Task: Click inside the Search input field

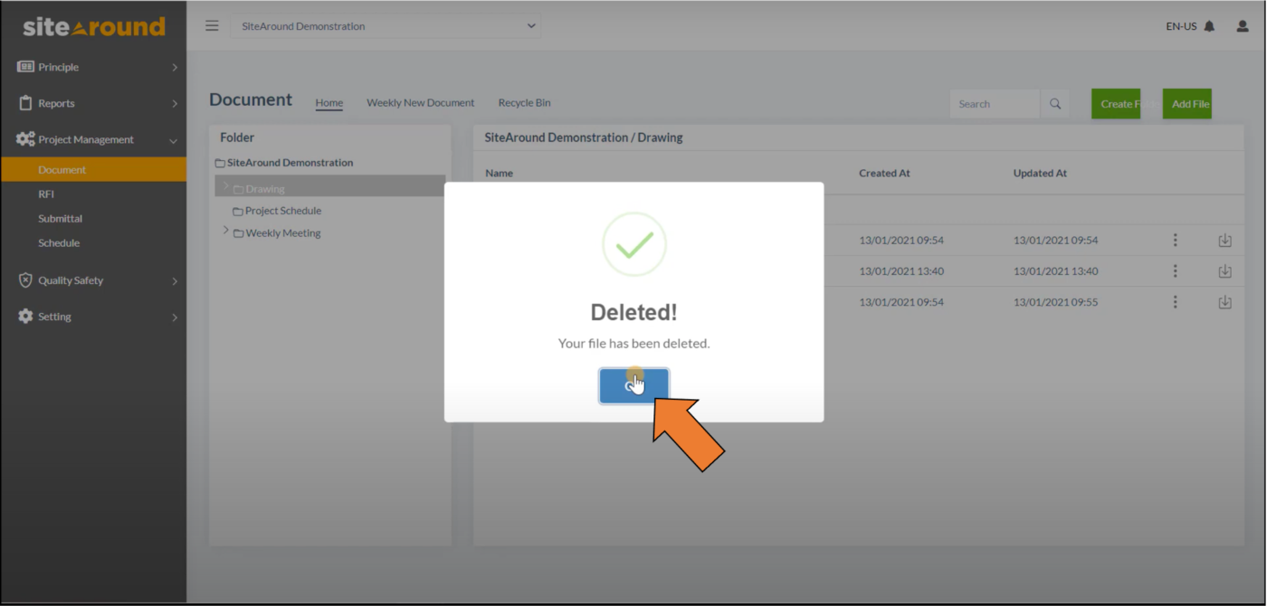Action: (994, 103)
